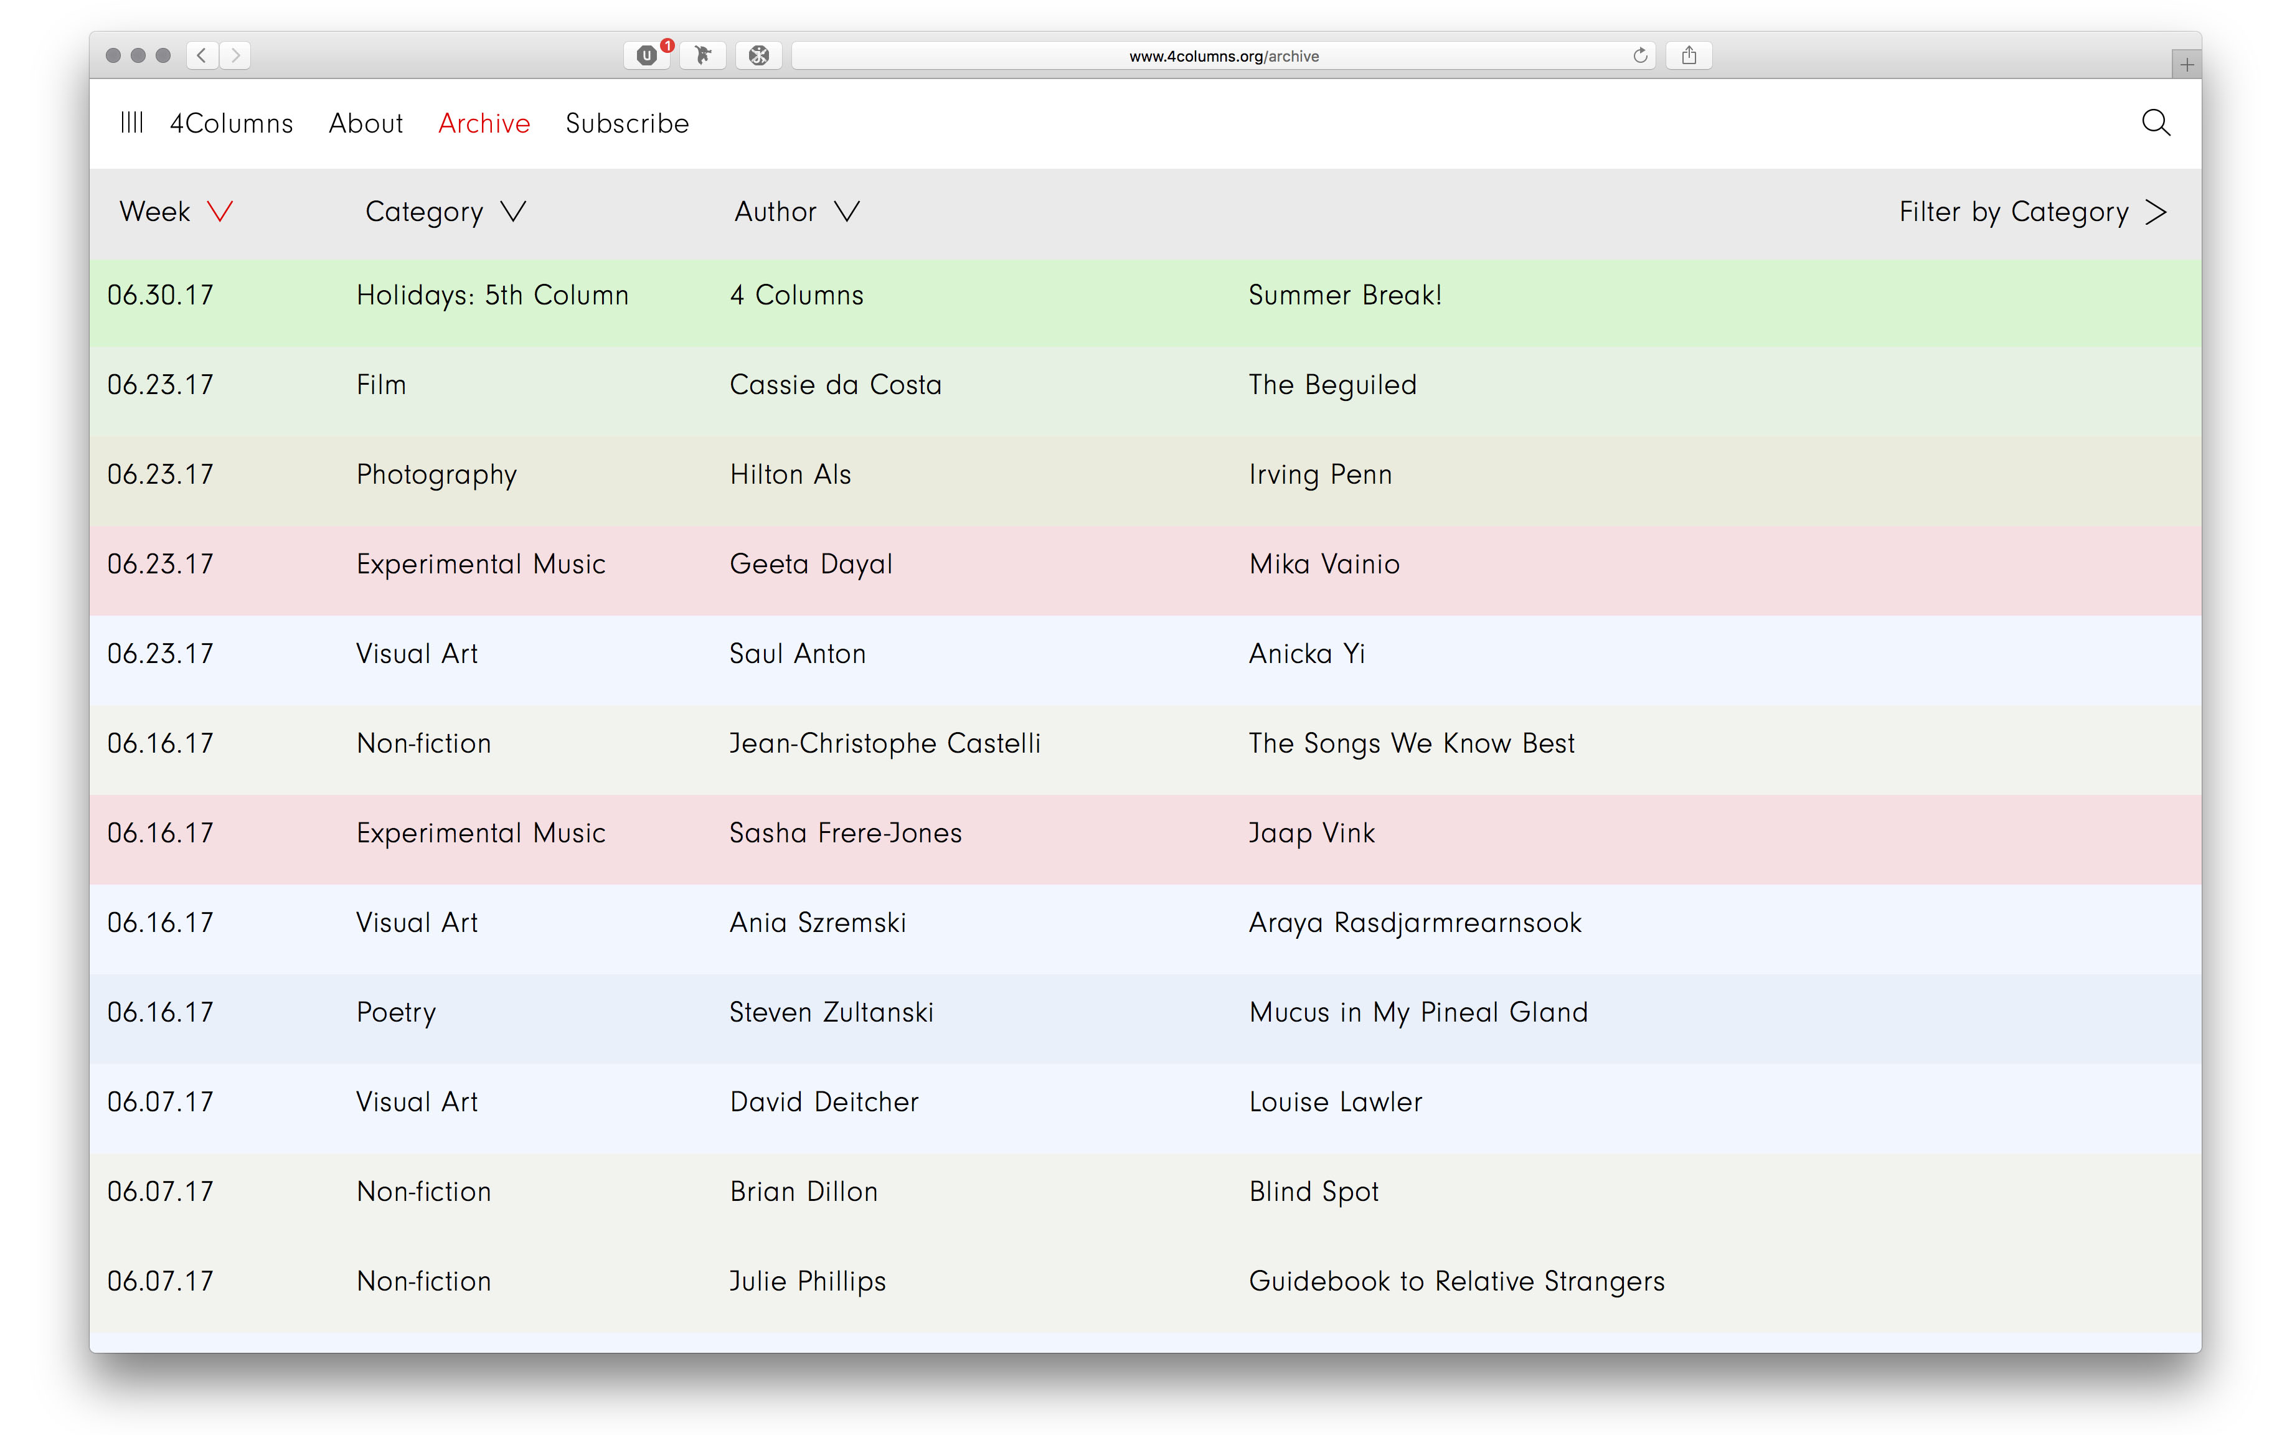
Task: Click the Photography category cell
Action: tap(436, 474)
